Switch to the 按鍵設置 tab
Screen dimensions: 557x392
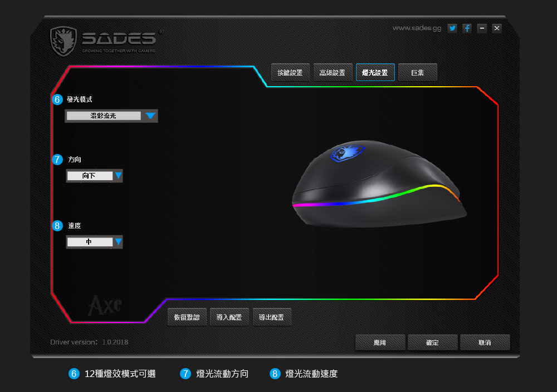[290, 72]
